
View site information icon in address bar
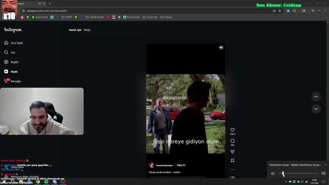(x=23, y=11)
